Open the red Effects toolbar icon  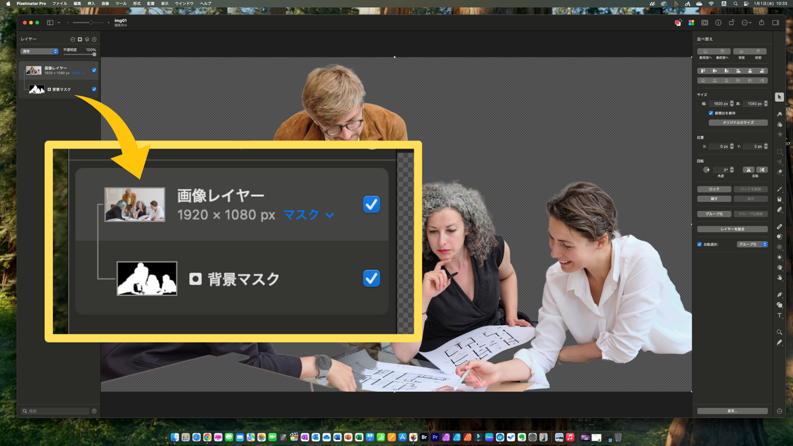[678, 22]
